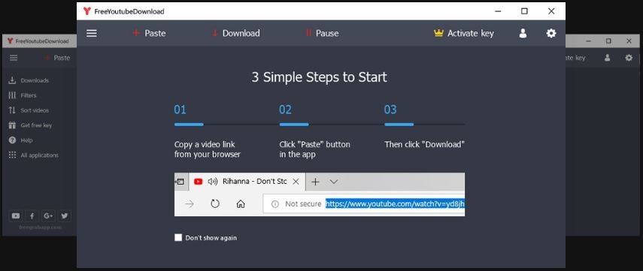The width and height of the screenshot is (643, 271).
Task: Click the freegrabapp.com link in sidebar
Action: click(40, 227)
